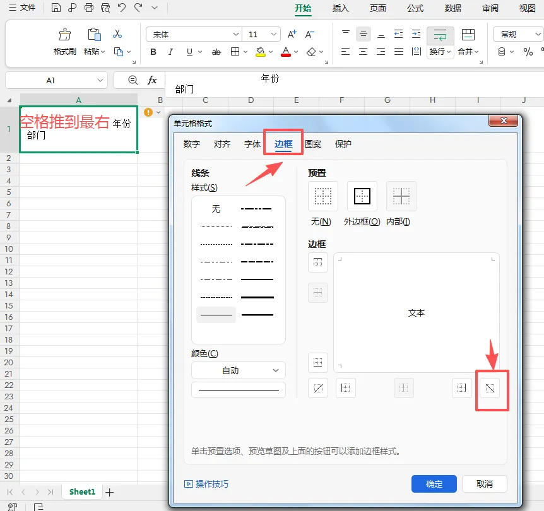Expand underline style dropdown arrow
The width and height of the screenshot is (544, 511).
click(200, 52)
